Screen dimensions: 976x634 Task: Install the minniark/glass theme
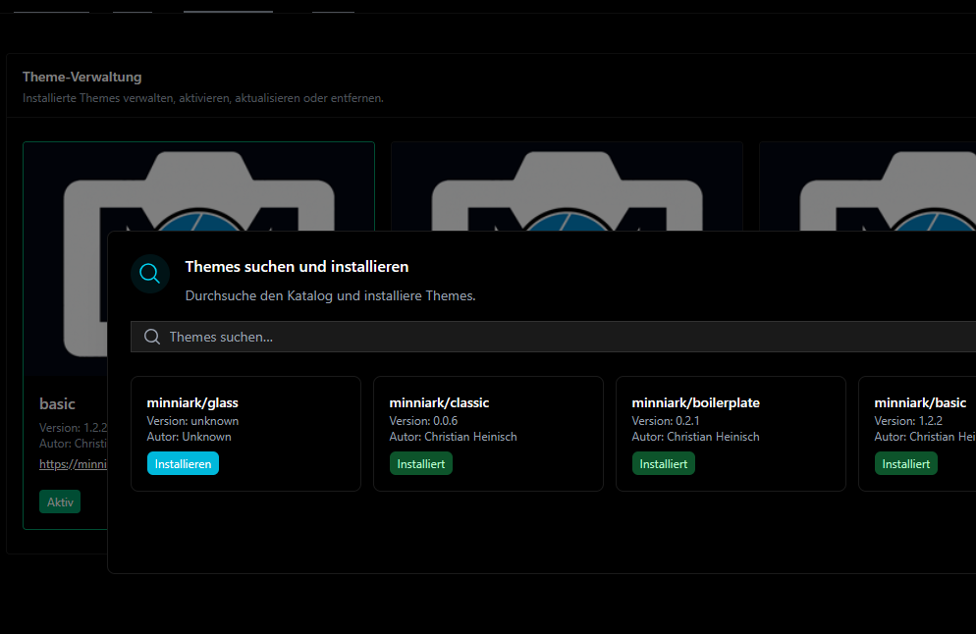click(183, 462)
